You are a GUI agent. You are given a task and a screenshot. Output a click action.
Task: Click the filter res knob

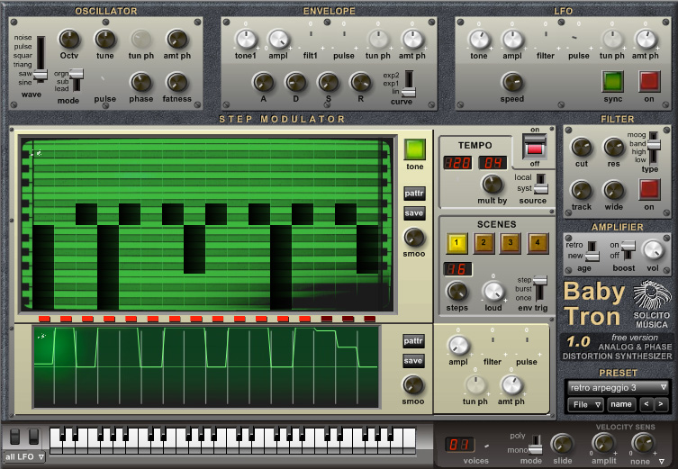point(613,148)
